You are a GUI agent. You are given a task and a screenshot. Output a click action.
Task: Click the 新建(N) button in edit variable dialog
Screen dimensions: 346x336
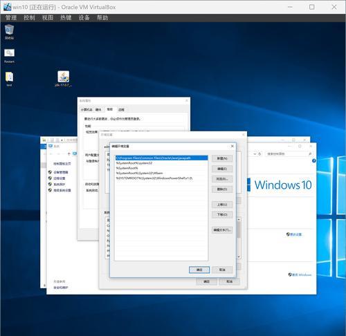coord(222,158)
